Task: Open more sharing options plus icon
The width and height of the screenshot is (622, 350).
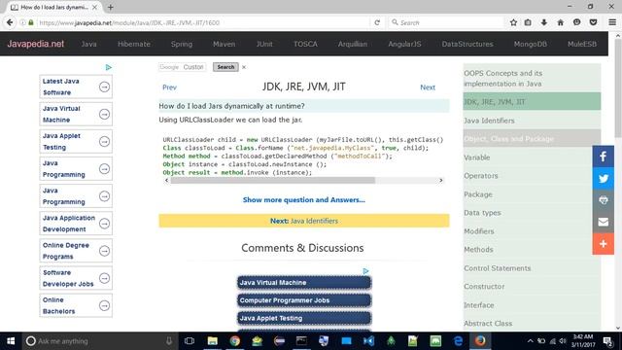Action: (x=603, y=244)
